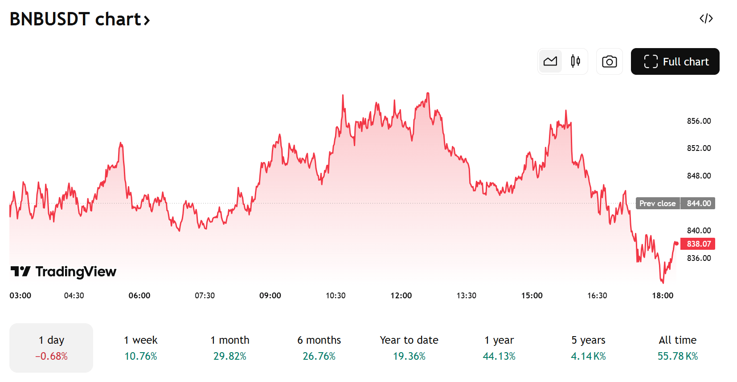Click the TradingView logo
The image size is (737, 382).
pyautogui.click(x=63, y=271)
